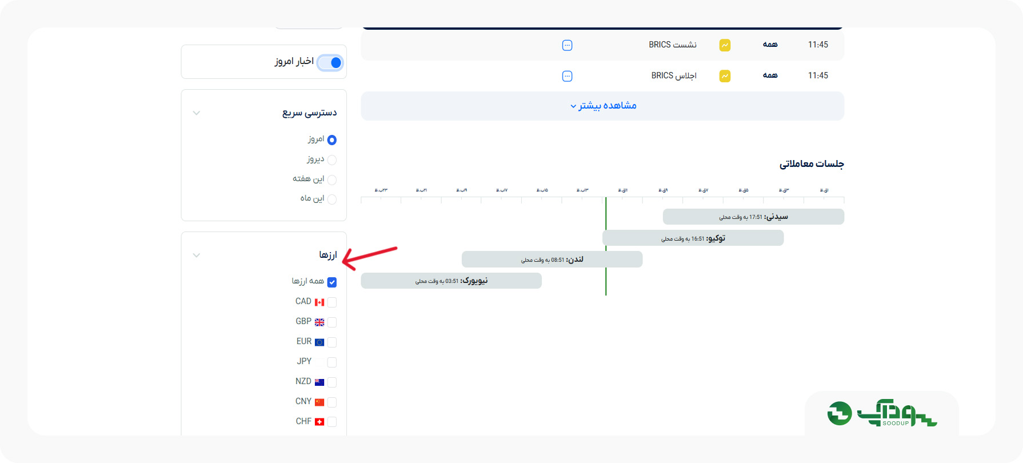This screenshot has height=463, width=1023.
Task: Click the yellow impact icon beside اجلاس BRICS
Action: (x=725, y=75)
